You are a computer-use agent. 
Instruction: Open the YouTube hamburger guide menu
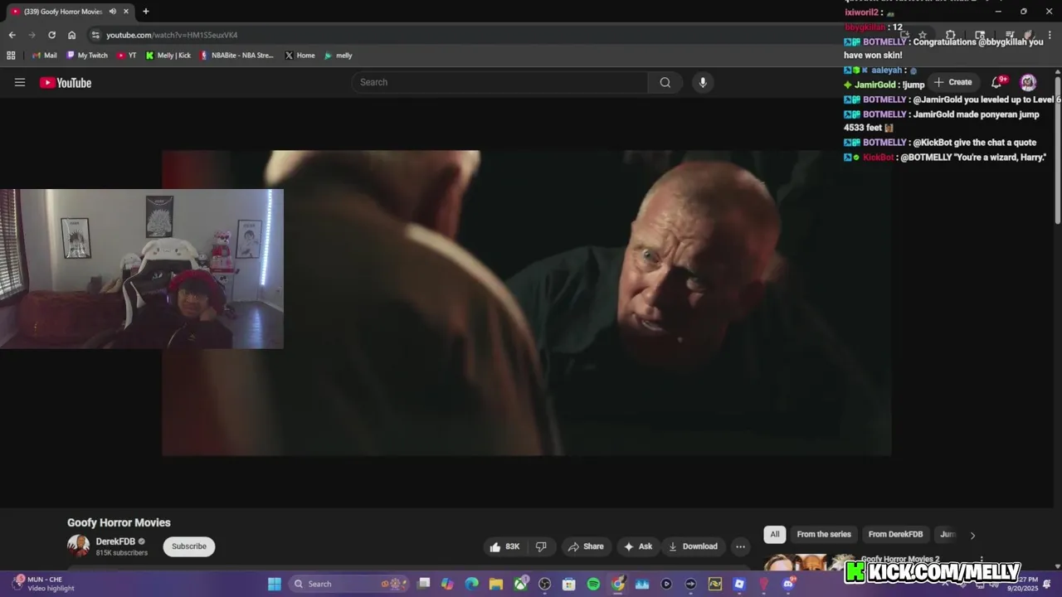(x=20, y=82)
